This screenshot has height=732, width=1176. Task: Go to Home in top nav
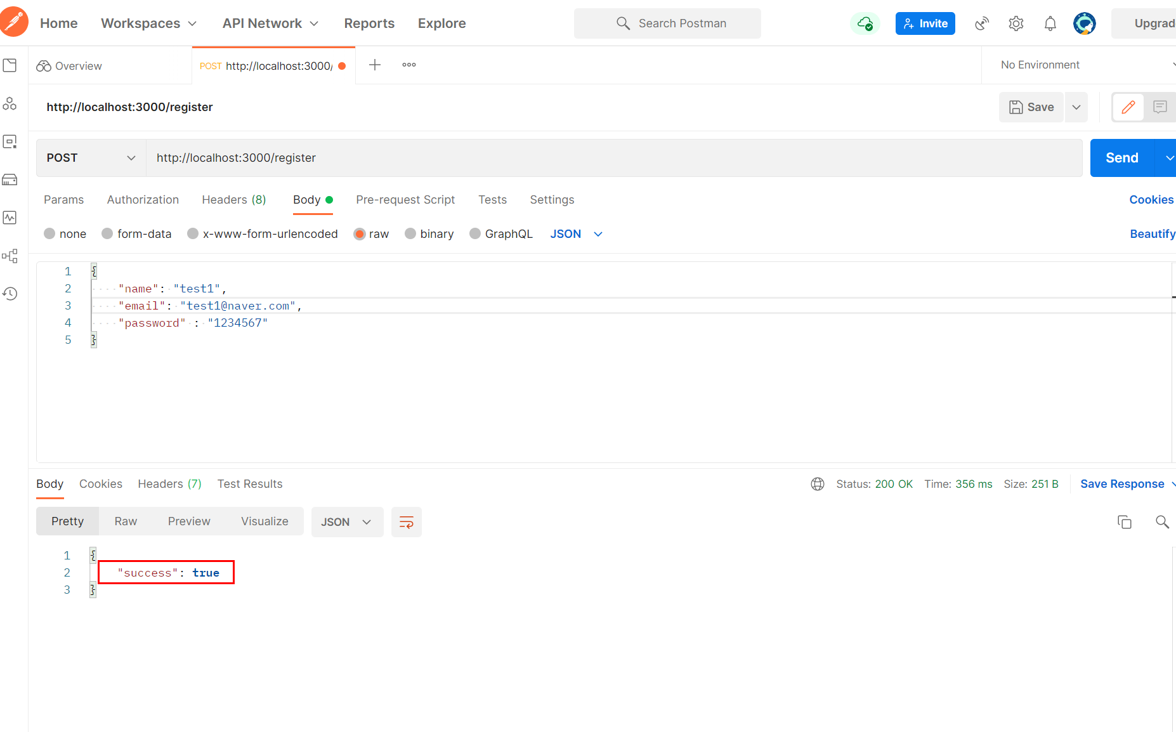pos(59,23)
